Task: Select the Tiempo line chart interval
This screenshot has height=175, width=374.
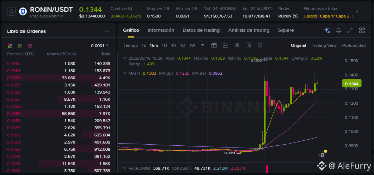Action: (131, 45)
